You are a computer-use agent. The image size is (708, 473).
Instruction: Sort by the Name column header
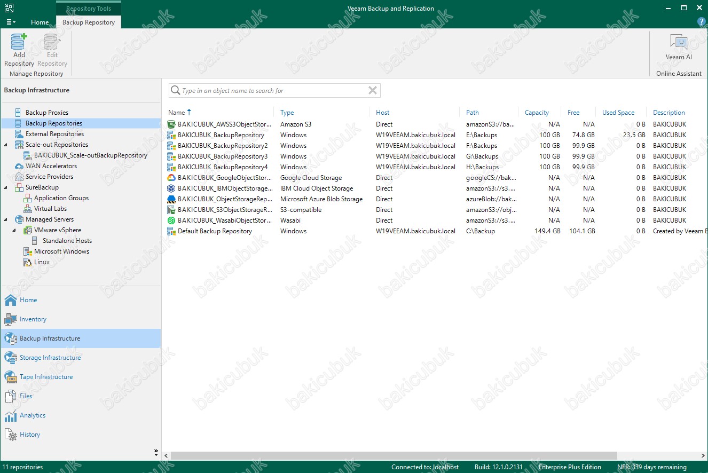coord(176,113)
